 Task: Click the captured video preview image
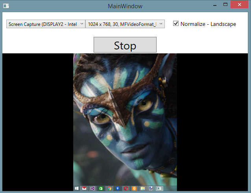click(125, 122)
